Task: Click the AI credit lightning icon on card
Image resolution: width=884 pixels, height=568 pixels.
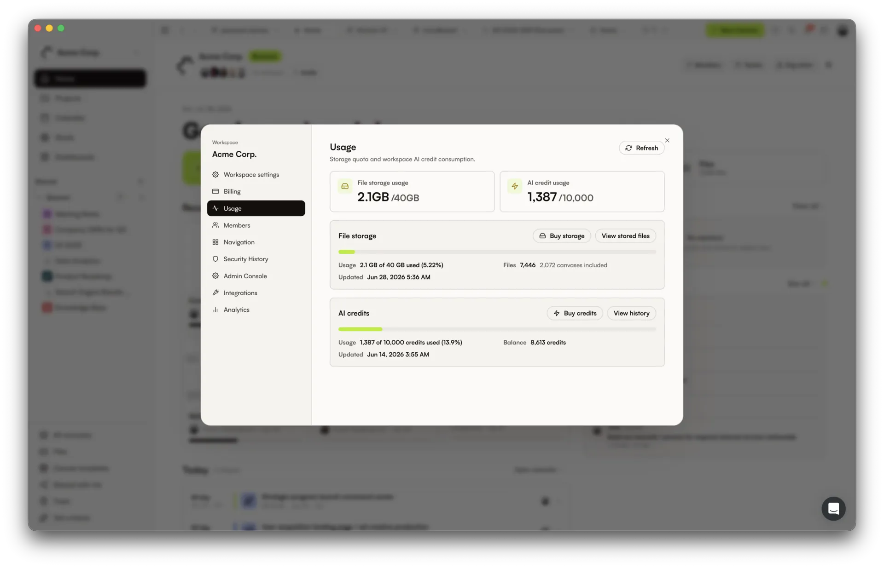Action: (515, 186)
